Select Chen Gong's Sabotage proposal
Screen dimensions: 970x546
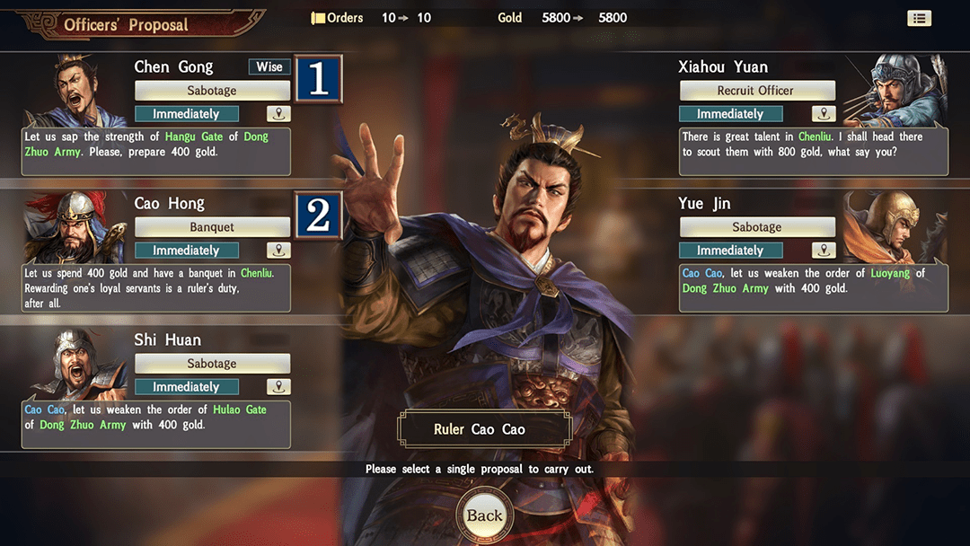[x=212, y=91]
